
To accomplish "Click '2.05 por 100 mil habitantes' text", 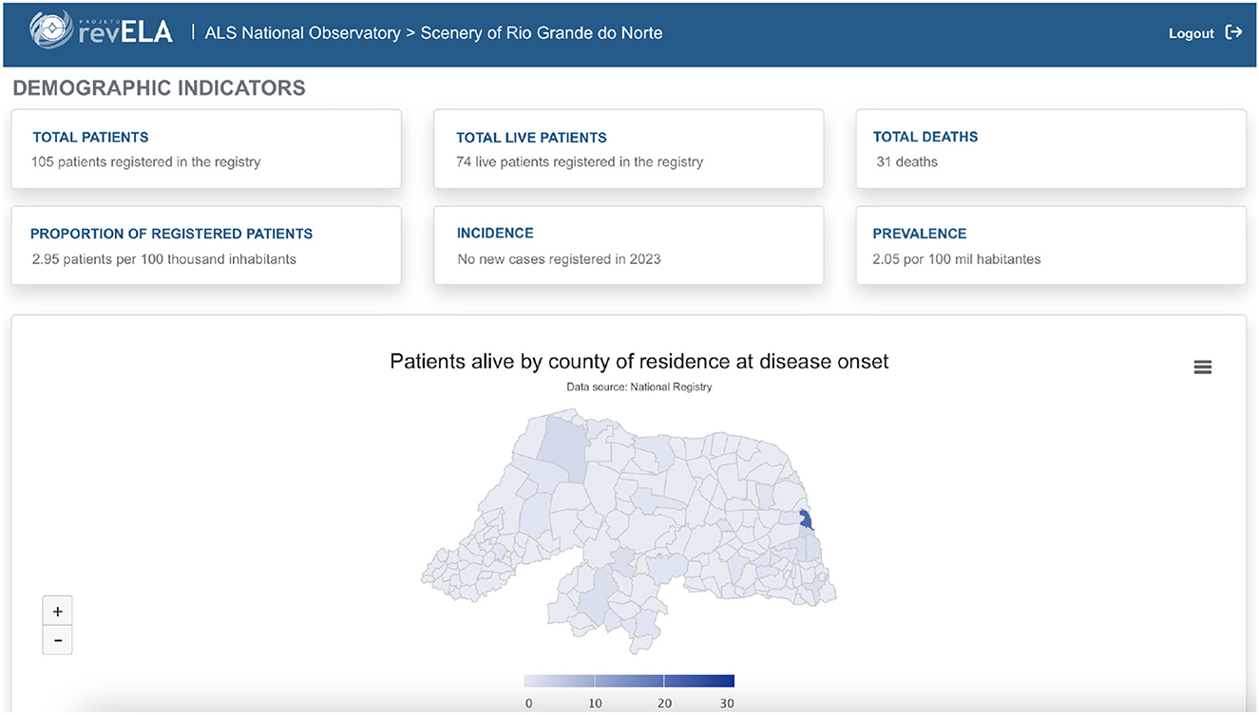I will [957, 258].
